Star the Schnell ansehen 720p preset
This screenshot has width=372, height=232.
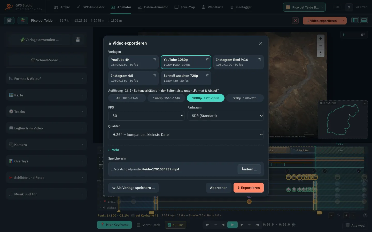(x=207, y=75)
